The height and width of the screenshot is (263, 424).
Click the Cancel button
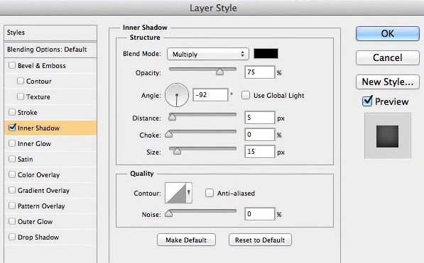(x=387, y=57)
